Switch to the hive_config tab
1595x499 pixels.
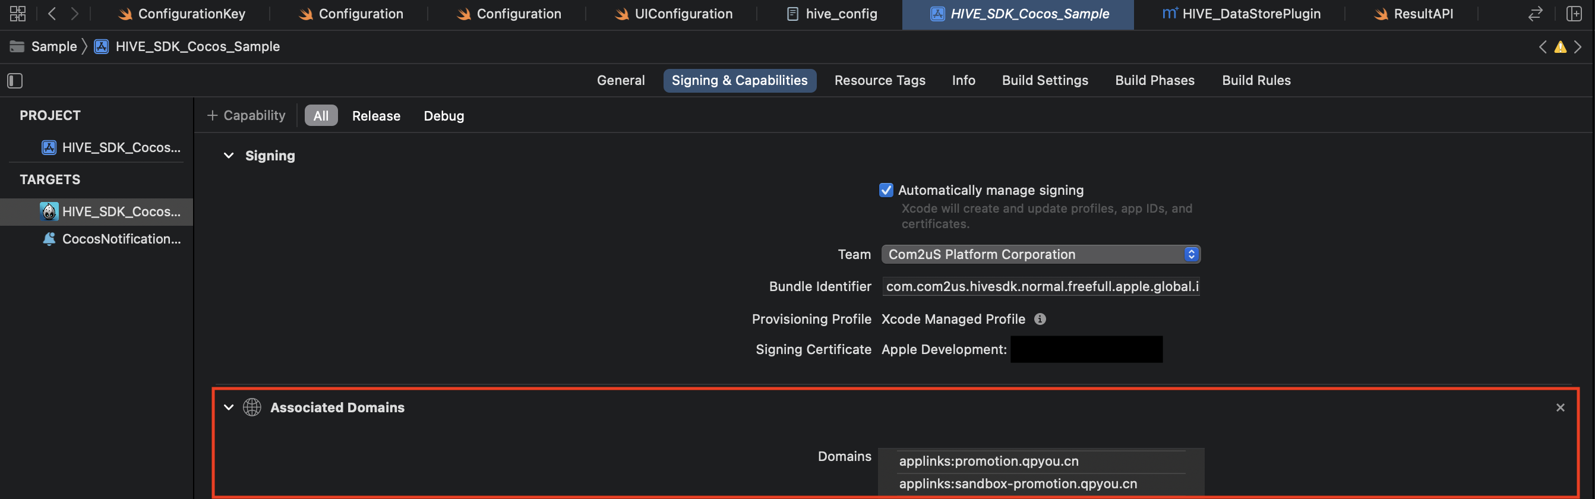pos(832,14)
